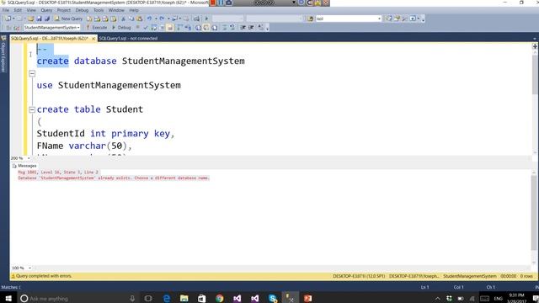Open Microsoft Edge from the taskbar
This screenshot has height=303, width=539.
(x=167, y=298)
